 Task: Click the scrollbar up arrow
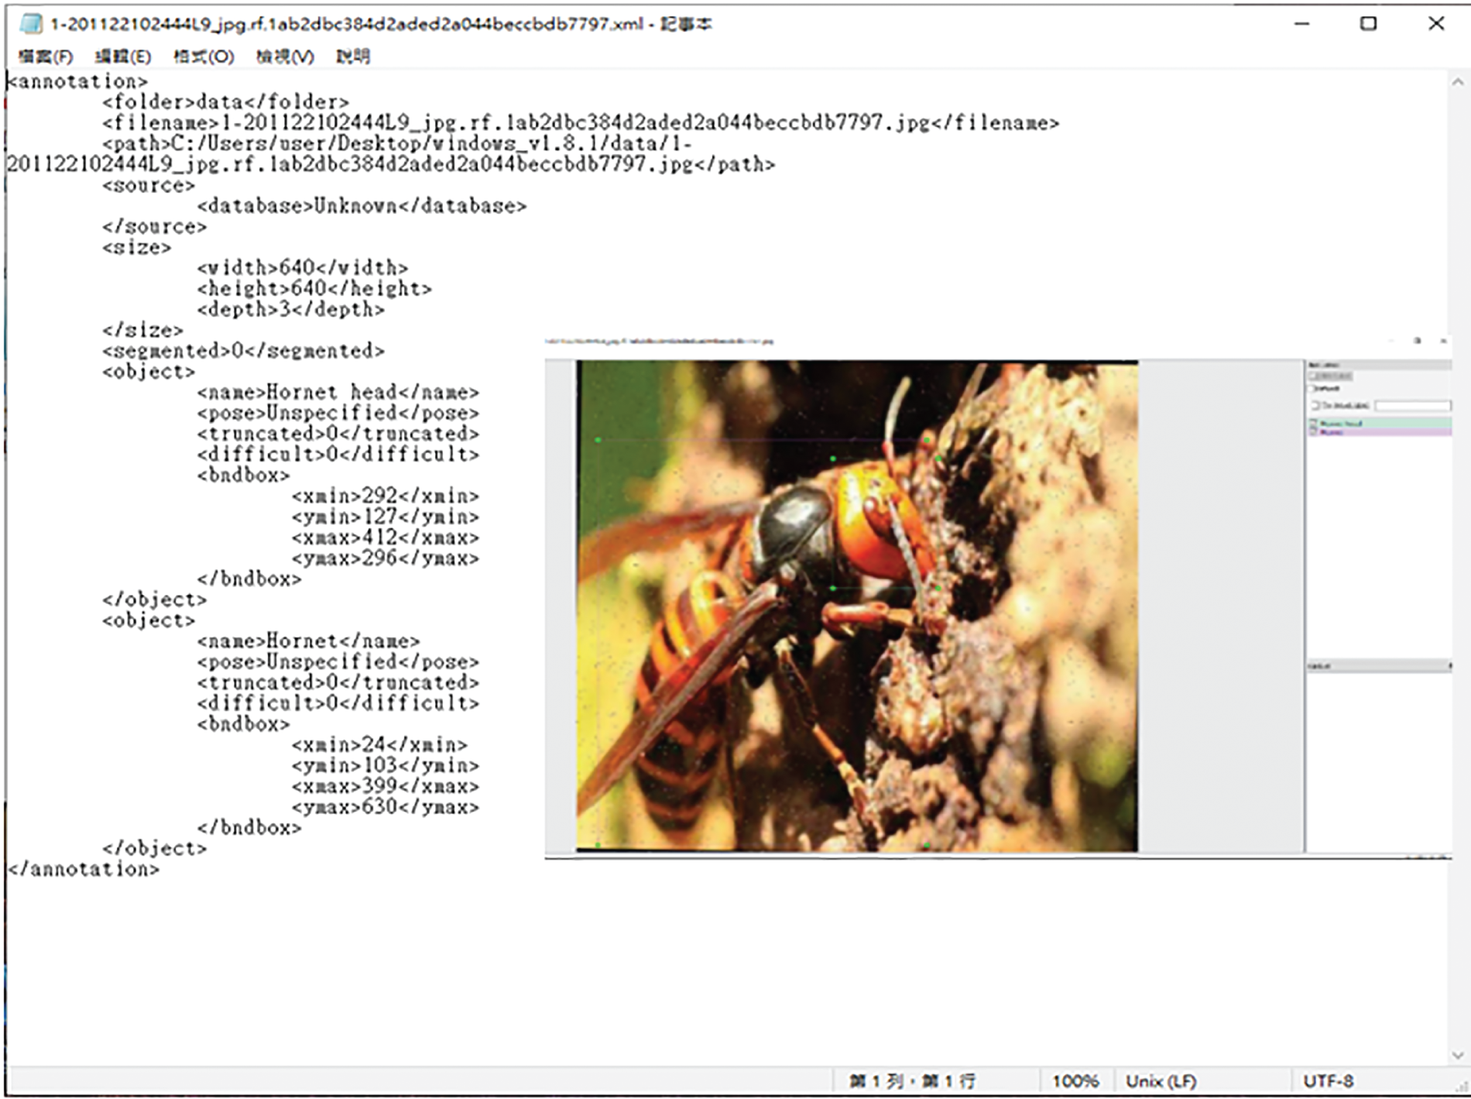tap(1457, 82)
